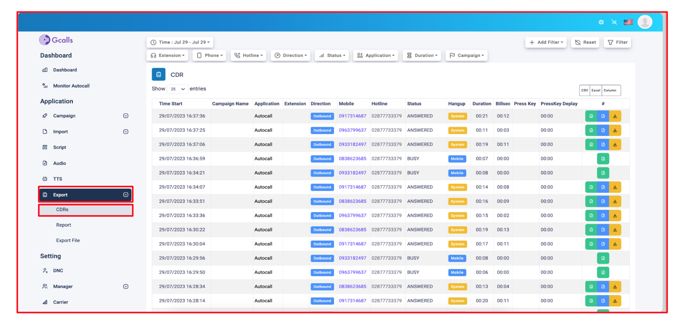
Task: Click mobile number 0917314687 in first row
Action: (x=352, y=116)
